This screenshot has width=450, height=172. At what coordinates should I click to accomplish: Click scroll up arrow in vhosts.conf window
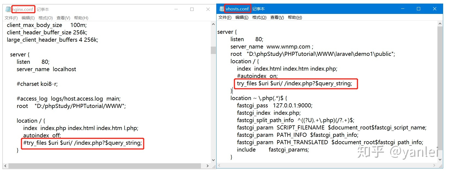[x=440, y=24]
